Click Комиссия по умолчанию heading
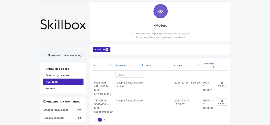This screenshot has width=270, height=125. pyautogui.click(x=62, y=101)
